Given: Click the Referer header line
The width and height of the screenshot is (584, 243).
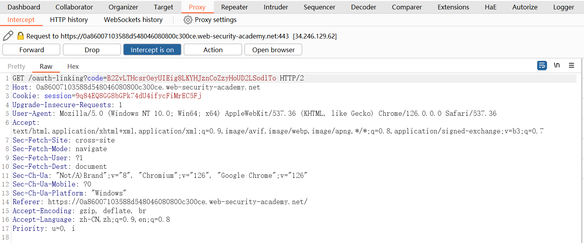Looking at the screenshot, I should point(160,202).
